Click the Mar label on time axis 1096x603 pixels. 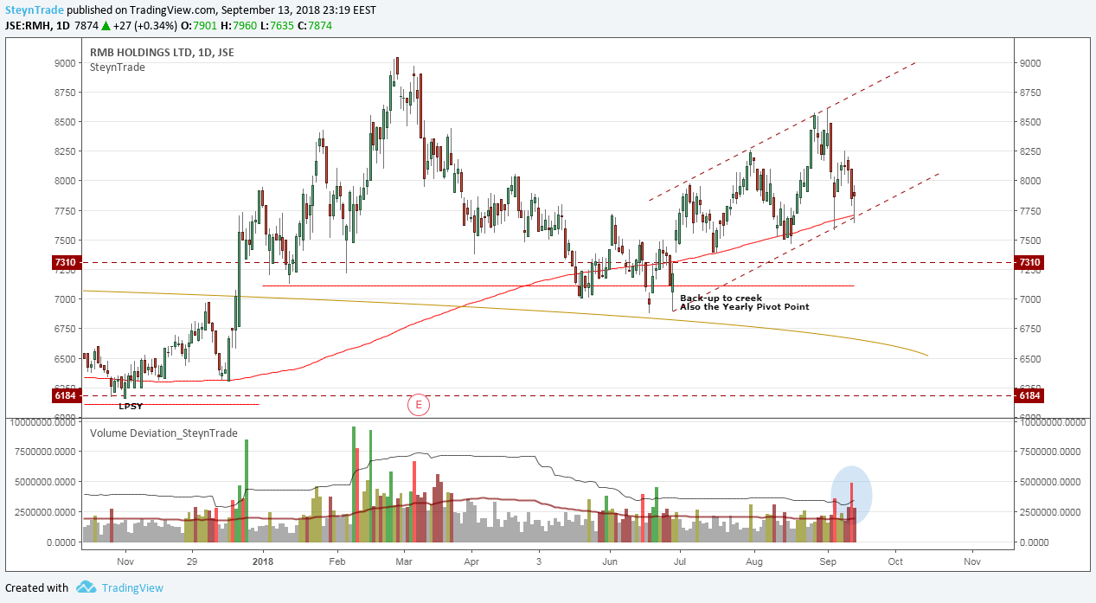[405, 561]
